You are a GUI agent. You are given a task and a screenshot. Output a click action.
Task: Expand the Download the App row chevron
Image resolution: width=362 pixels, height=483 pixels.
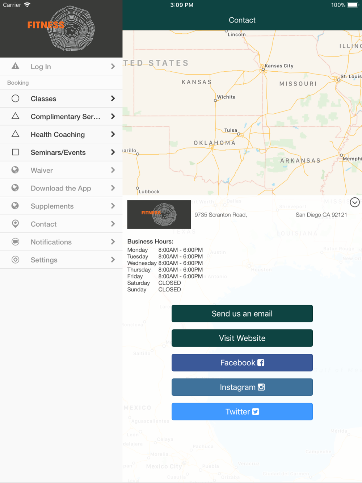click(113, 188)
